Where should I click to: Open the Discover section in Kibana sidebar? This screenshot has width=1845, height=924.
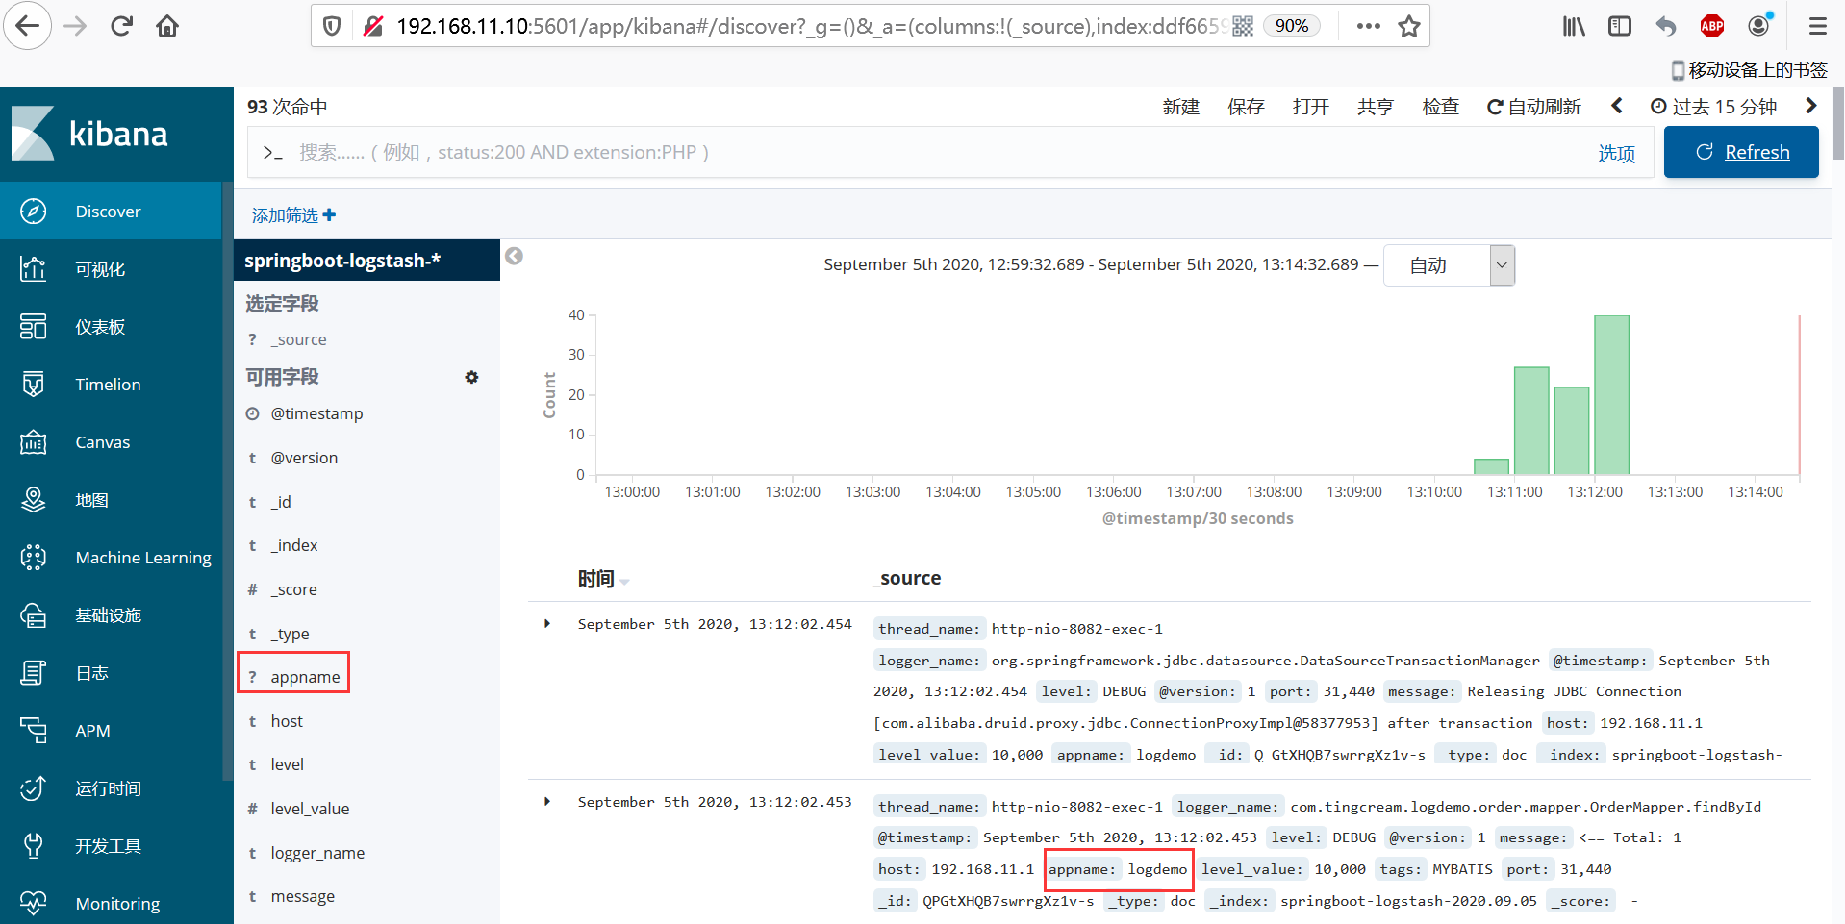[108, 211]
